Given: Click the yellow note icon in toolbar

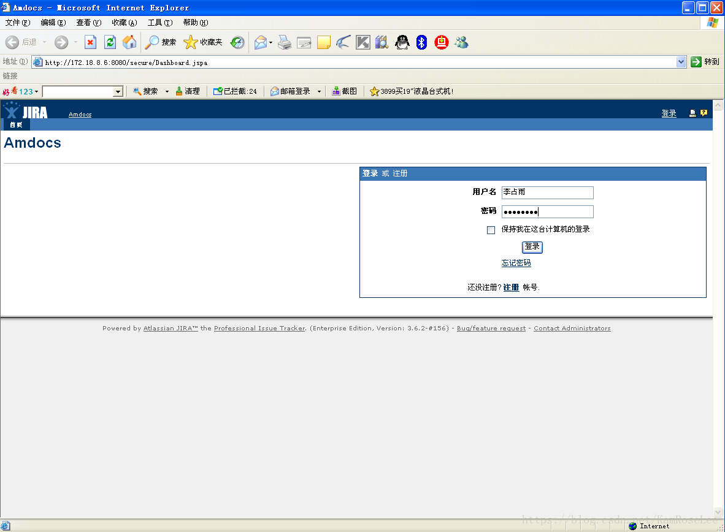Looking at the screenshot, I should (x=324, y=42).
